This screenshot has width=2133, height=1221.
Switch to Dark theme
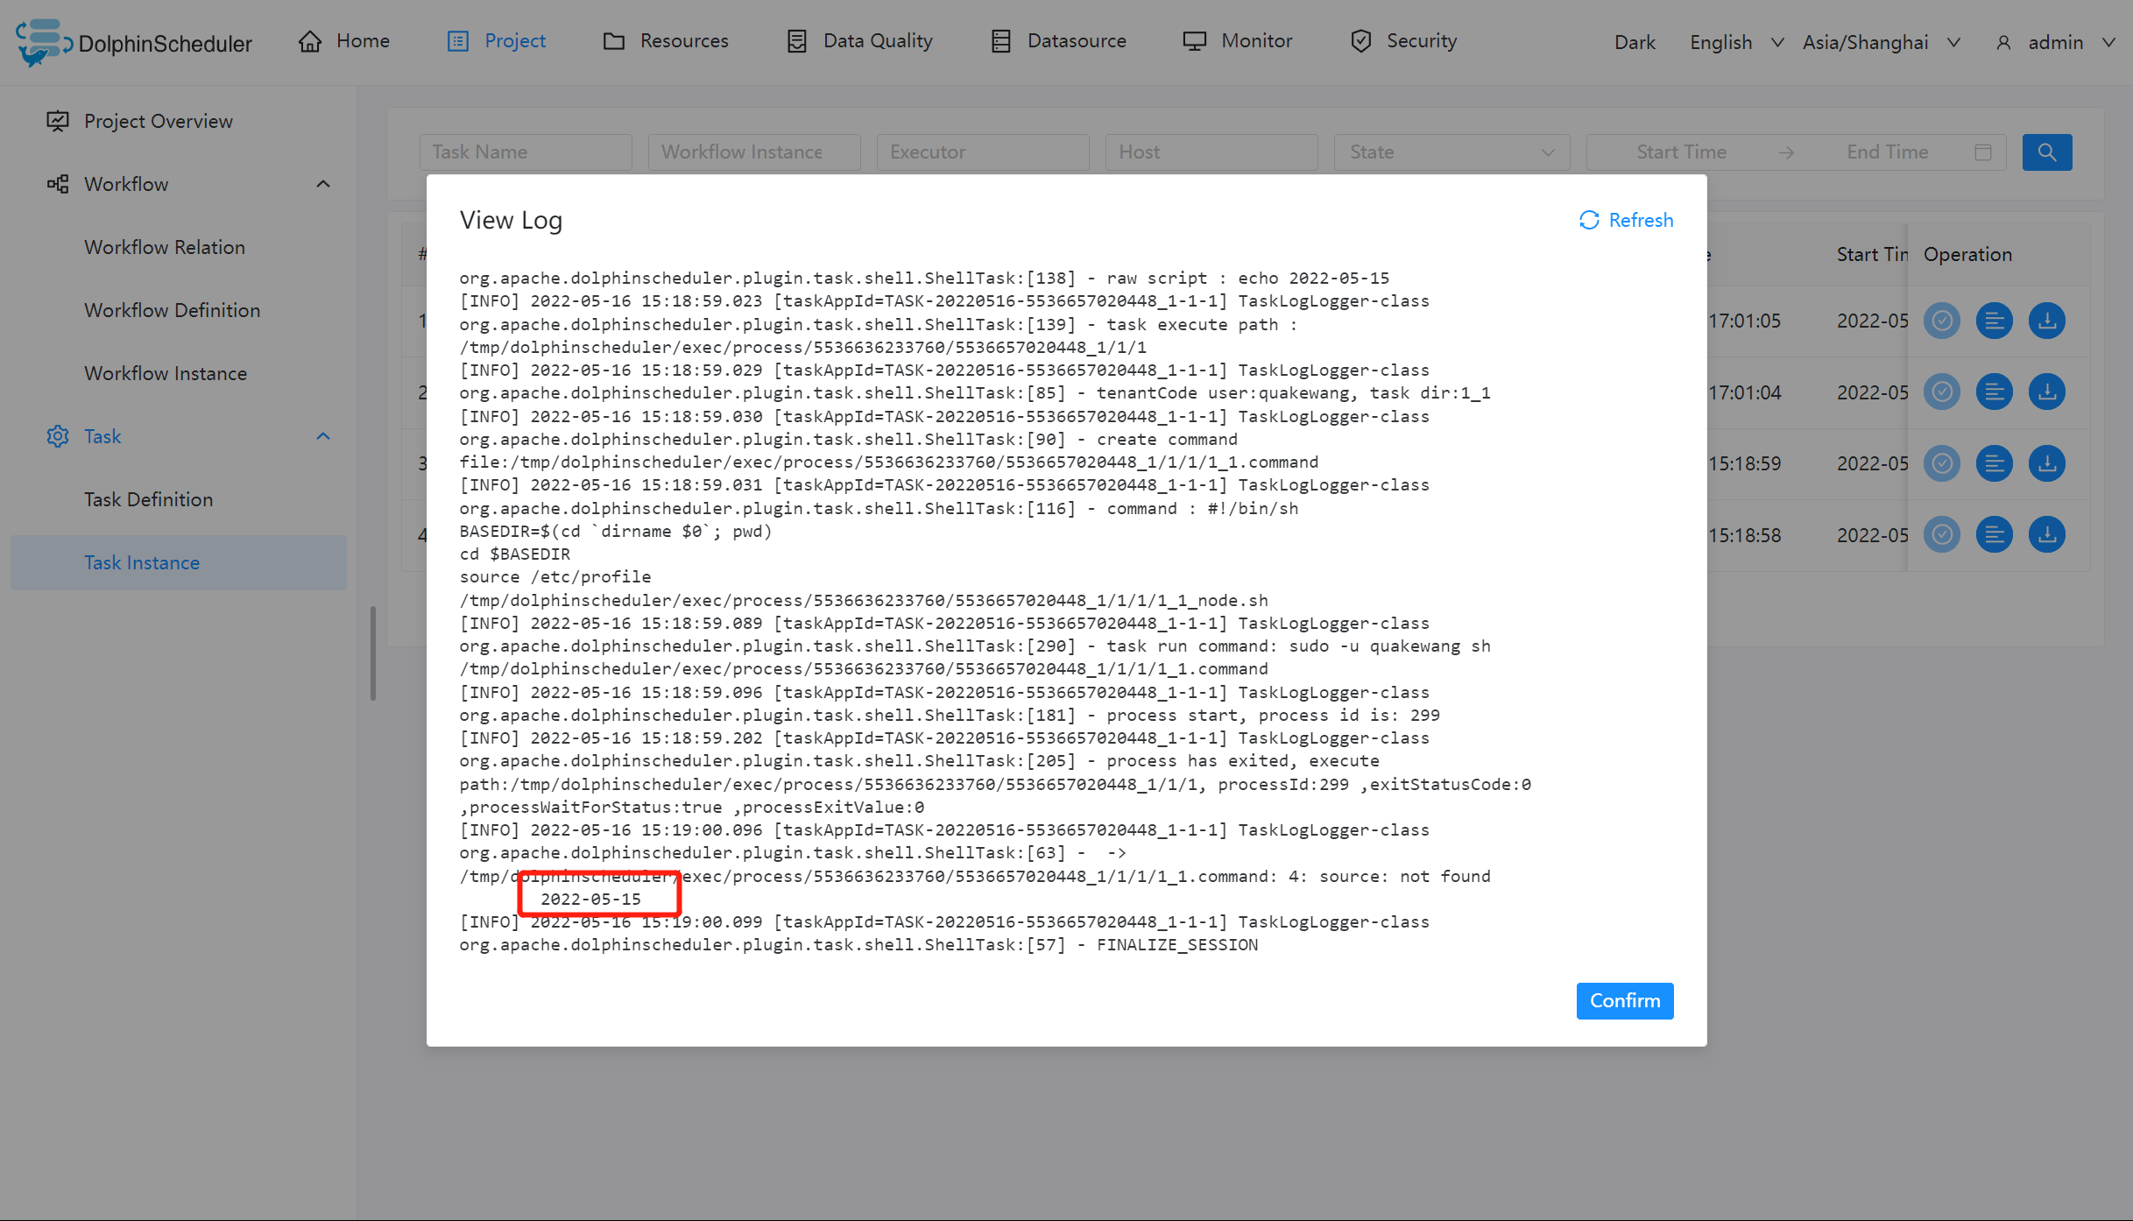[1634, 41]
